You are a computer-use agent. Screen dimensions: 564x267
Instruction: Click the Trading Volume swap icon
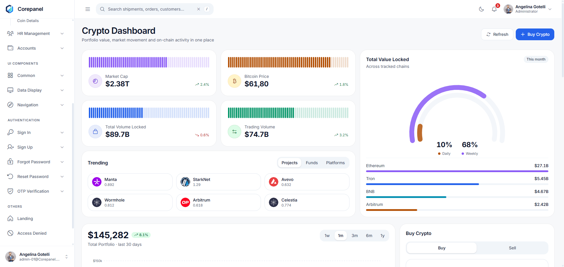coord(234,132)
